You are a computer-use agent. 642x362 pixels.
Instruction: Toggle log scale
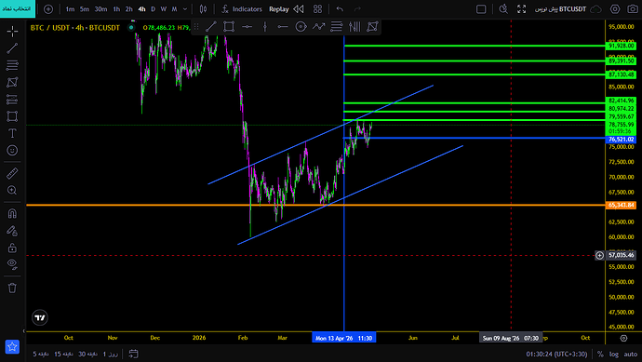(614, 355)
